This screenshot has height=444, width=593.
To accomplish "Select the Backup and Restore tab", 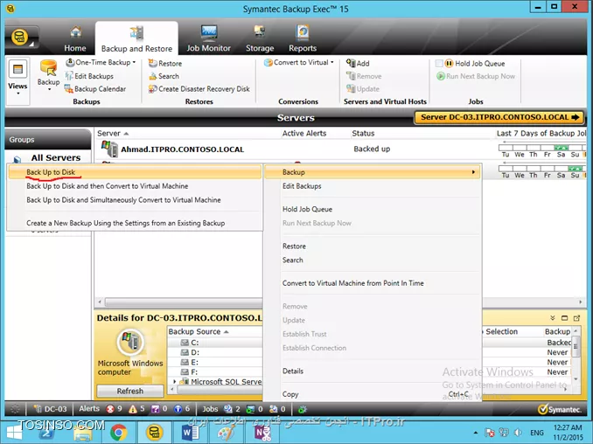I will click(x=136, y=38).
